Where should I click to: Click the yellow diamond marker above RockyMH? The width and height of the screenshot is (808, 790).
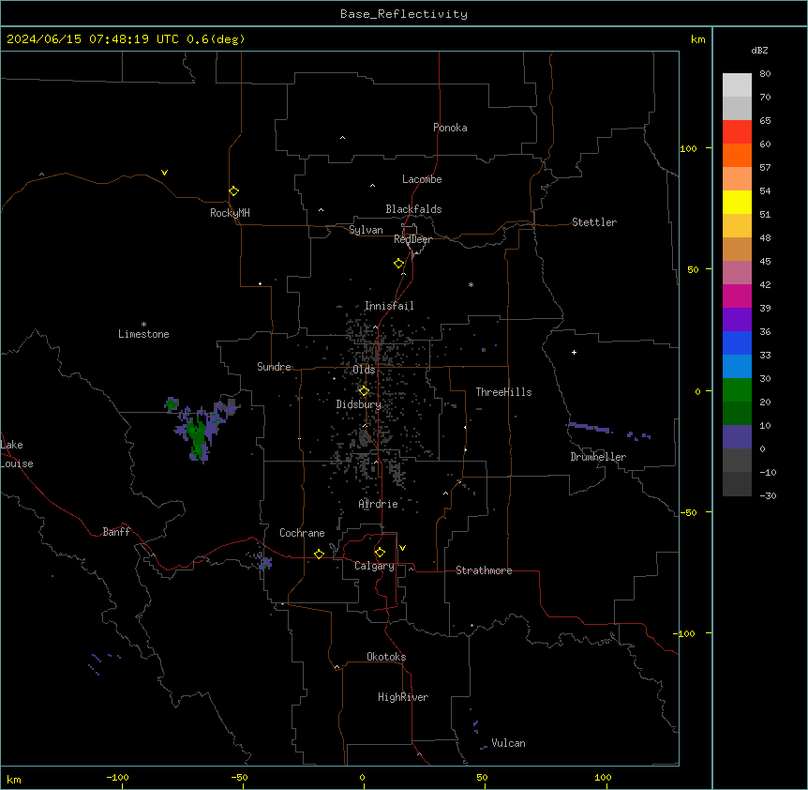(x=234, y=191)
